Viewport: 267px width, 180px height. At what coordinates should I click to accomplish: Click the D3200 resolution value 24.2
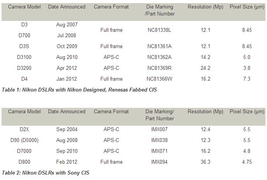[x=205, y=68]
